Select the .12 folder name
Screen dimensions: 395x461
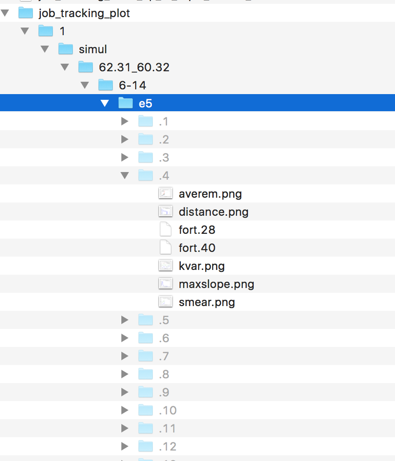point(168,447)
